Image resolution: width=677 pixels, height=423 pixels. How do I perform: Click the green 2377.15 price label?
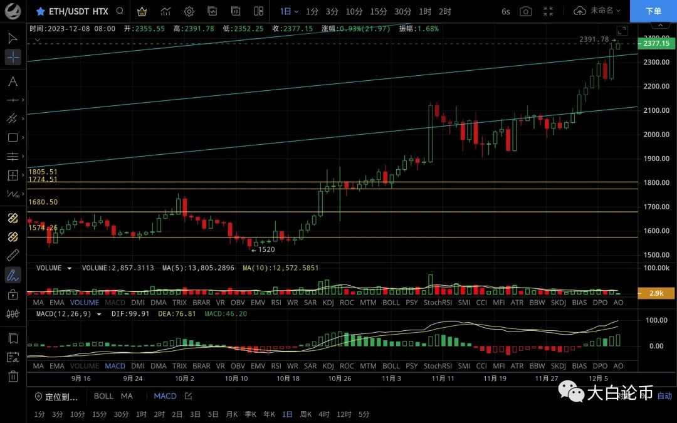[x=656, y=44]
